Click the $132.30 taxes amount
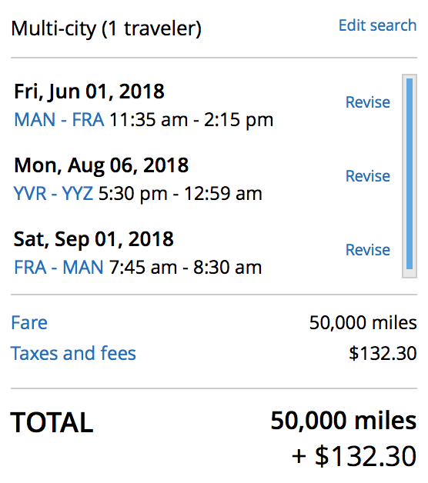This screenshot has width=428, height=483. click(x=383, y=353)
